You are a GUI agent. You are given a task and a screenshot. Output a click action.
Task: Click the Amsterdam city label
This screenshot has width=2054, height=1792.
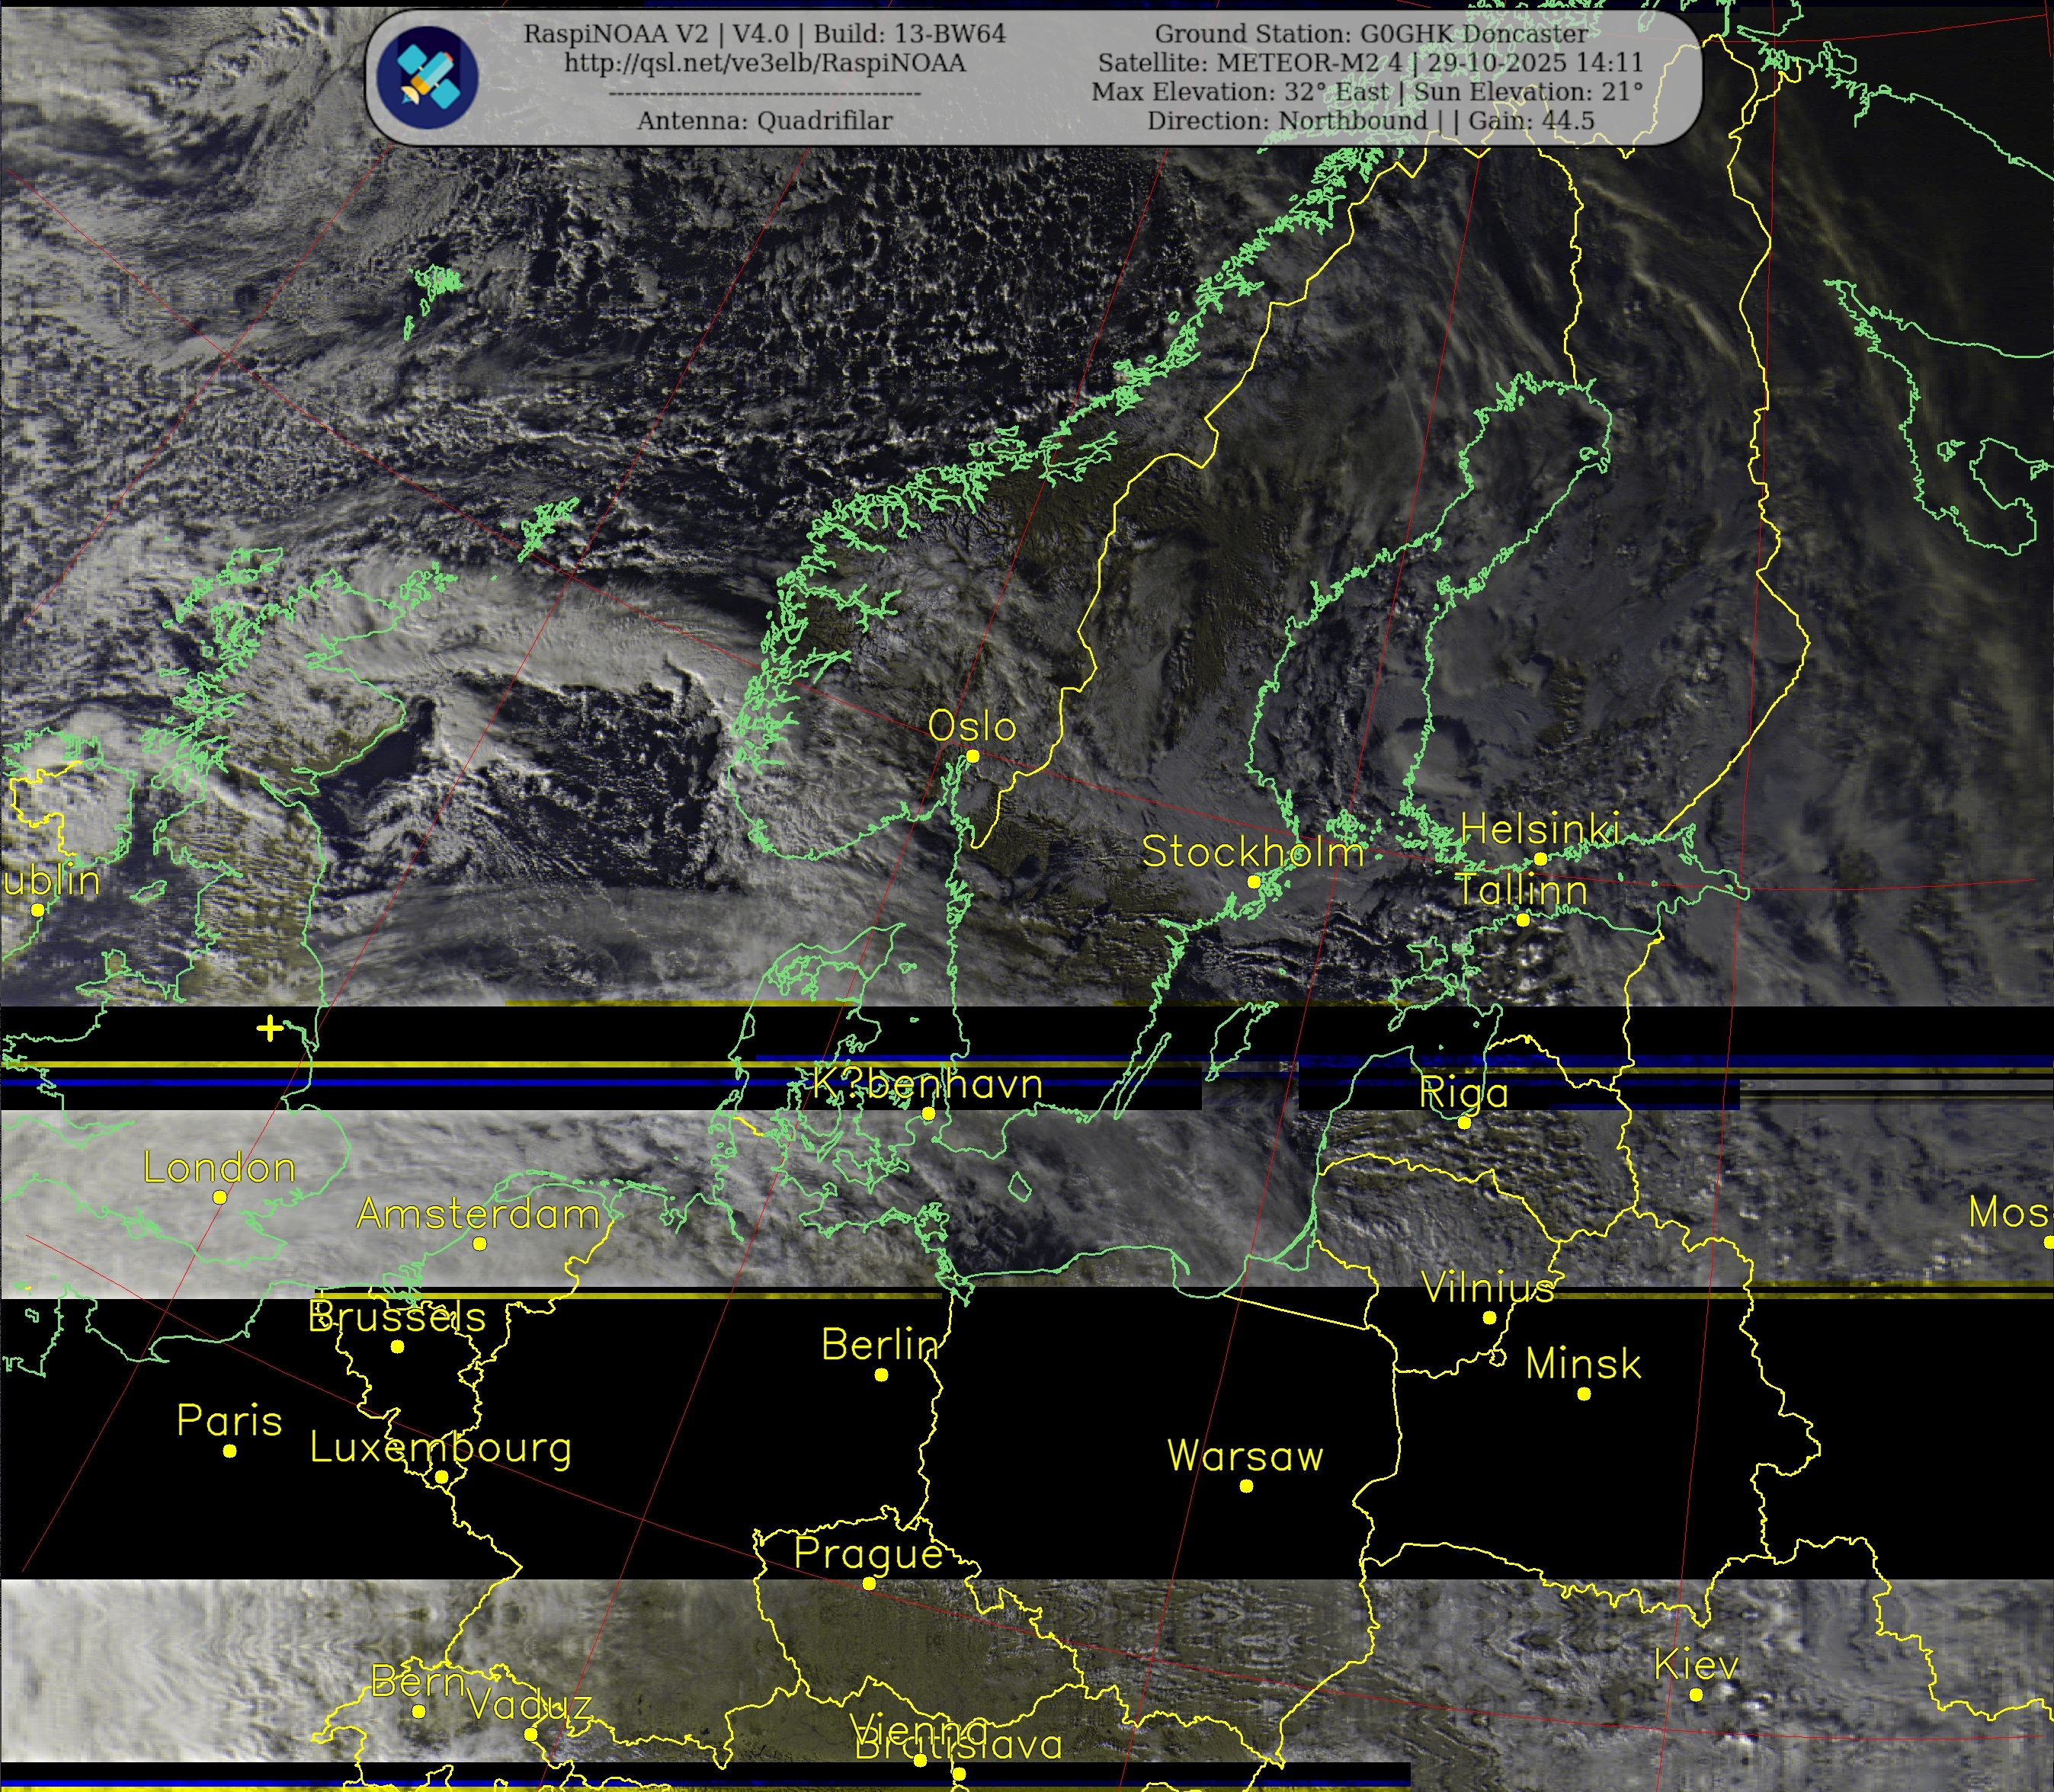pos(478,1214)
